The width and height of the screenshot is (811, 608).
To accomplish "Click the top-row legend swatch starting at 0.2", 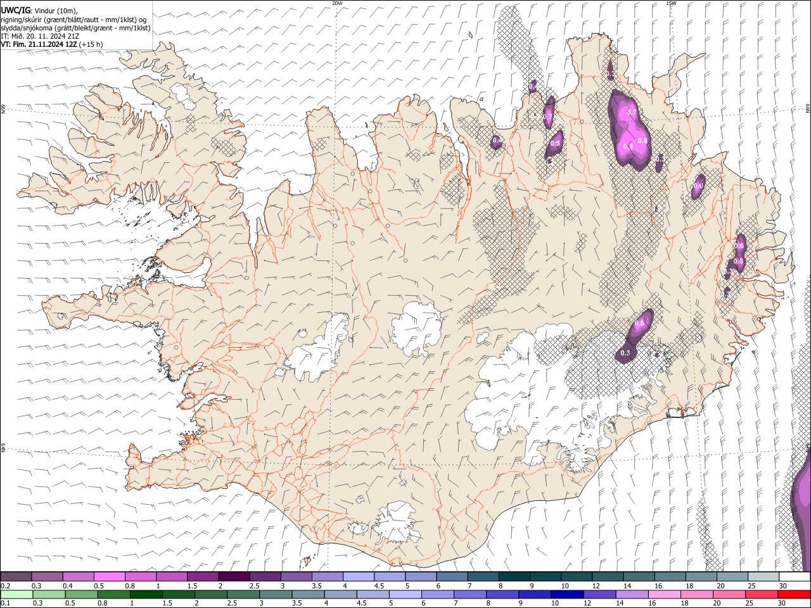I will click(x=16, y=576).
